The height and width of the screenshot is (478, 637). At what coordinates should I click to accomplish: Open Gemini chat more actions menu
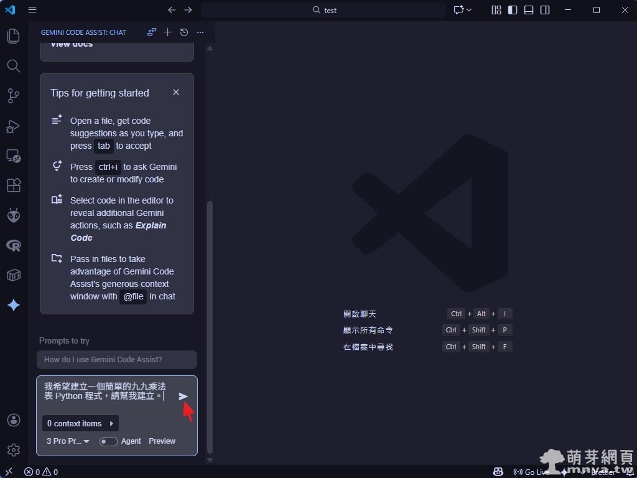[x=200, y=32]
